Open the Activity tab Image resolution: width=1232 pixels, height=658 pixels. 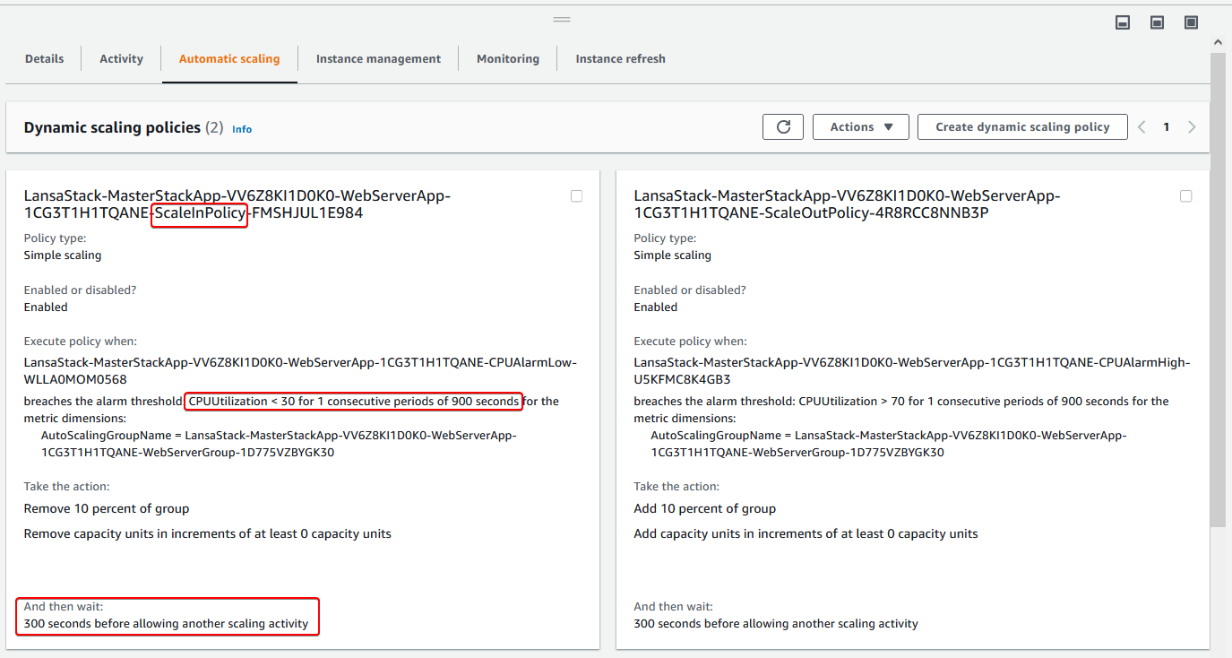[121, 59]
